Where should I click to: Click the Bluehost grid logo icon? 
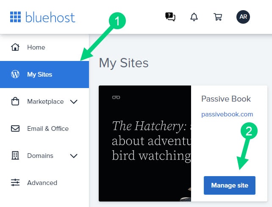(15, 17)
